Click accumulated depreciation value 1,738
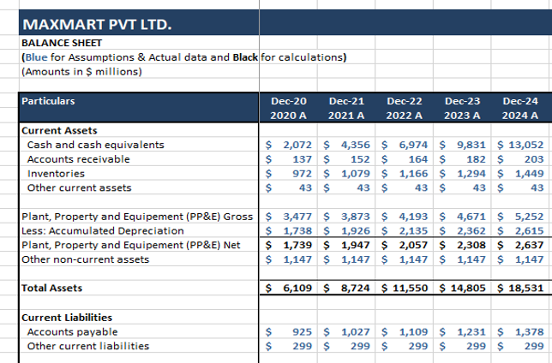Screen dimensions: 552x363 tap(297, 231)
